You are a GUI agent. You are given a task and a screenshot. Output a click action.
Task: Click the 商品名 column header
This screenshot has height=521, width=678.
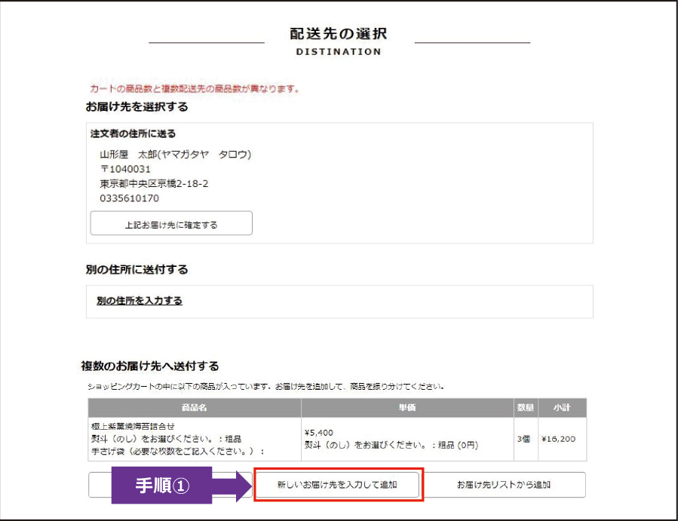191,408
